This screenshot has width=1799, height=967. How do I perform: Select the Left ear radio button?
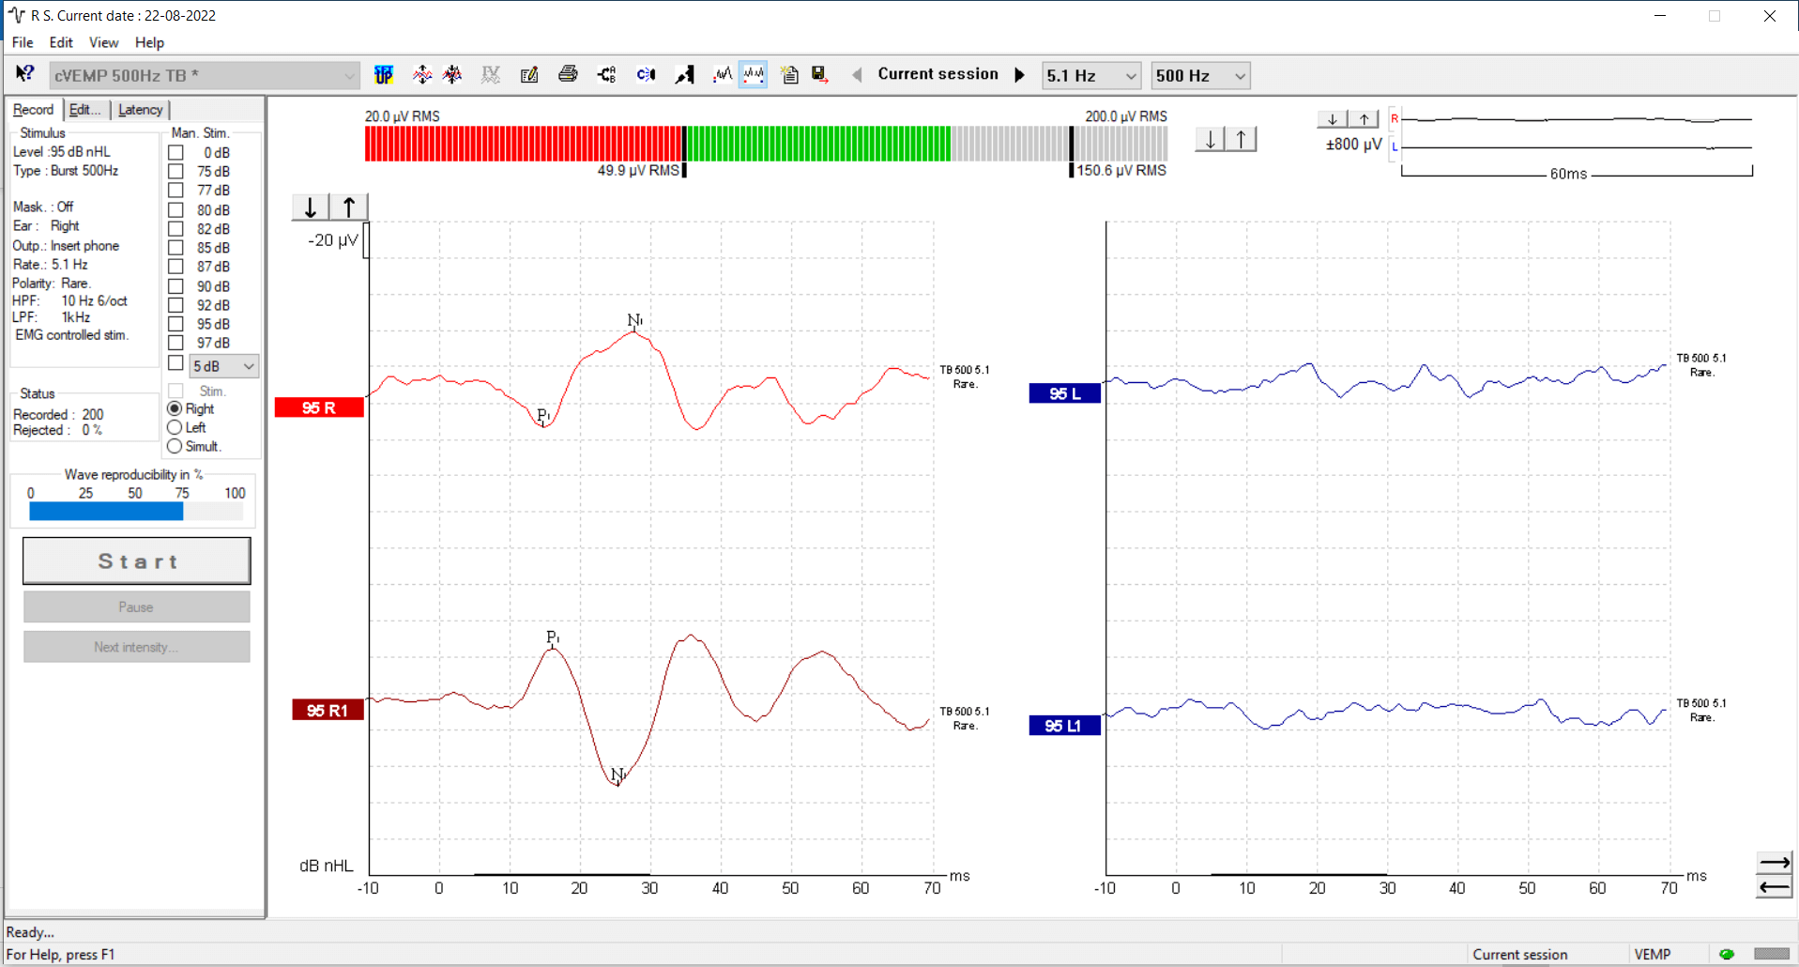click(176, 427)
